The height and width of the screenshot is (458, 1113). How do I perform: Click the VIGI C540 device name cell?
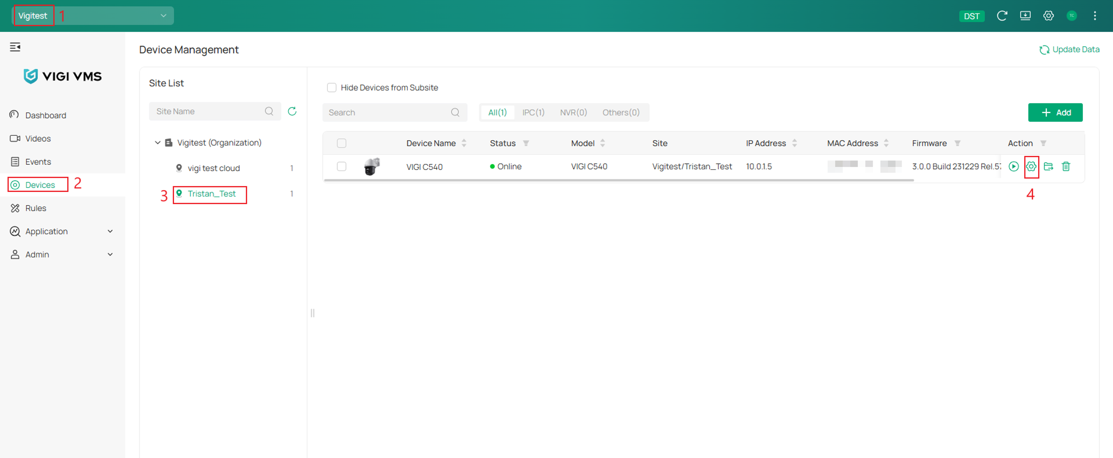pyautogui.click(x=424, y=167)
